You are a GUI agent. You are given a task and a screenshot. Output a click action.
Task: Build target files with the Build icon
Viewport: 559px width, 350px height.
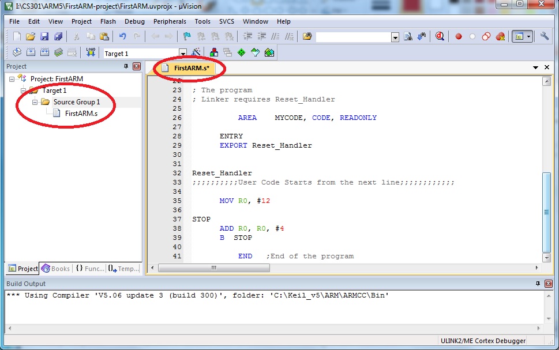coord(31,52)
